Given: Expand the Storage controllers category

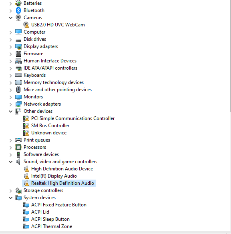Looking at the screenshot, I should coord(10,191).
